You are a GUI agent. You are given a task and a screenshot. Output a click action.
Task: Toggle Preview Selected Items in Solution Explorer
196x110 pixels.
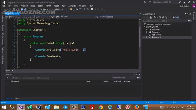click(177, 17)
